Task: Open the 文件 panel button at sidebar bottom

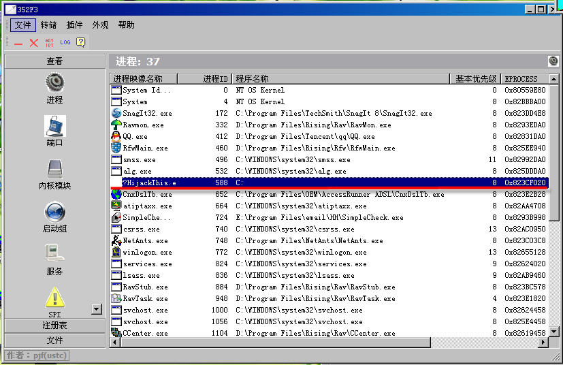Action: [54, 340]
